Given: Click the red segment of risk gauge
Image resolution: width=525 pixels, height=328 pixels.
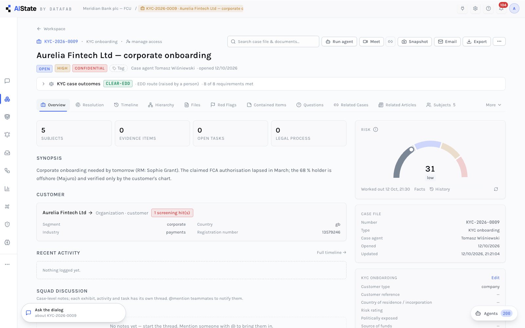Looking at the screenshot, I should pos(462,167).
